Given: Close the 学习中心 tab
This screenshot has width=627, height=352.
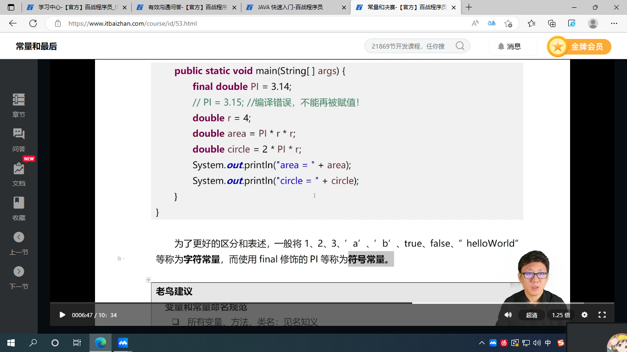Looking at the screenshot, I should (124, 7).
